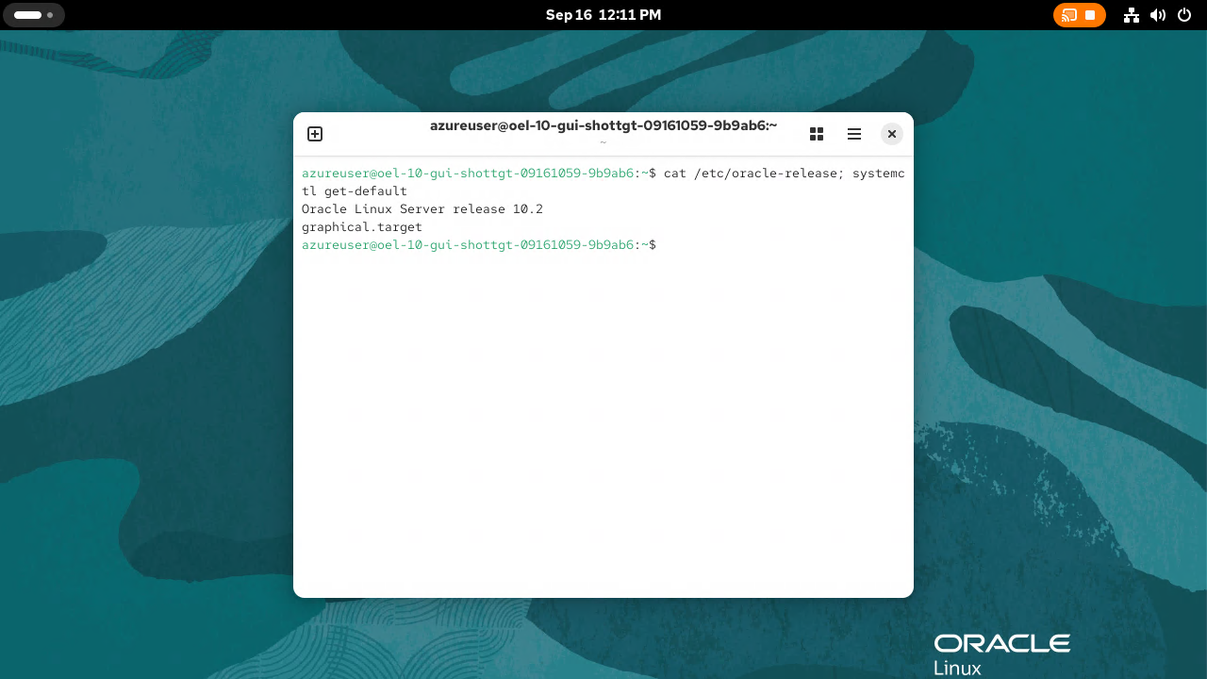
Task: Open a new terminal tab
Action: 315,134
